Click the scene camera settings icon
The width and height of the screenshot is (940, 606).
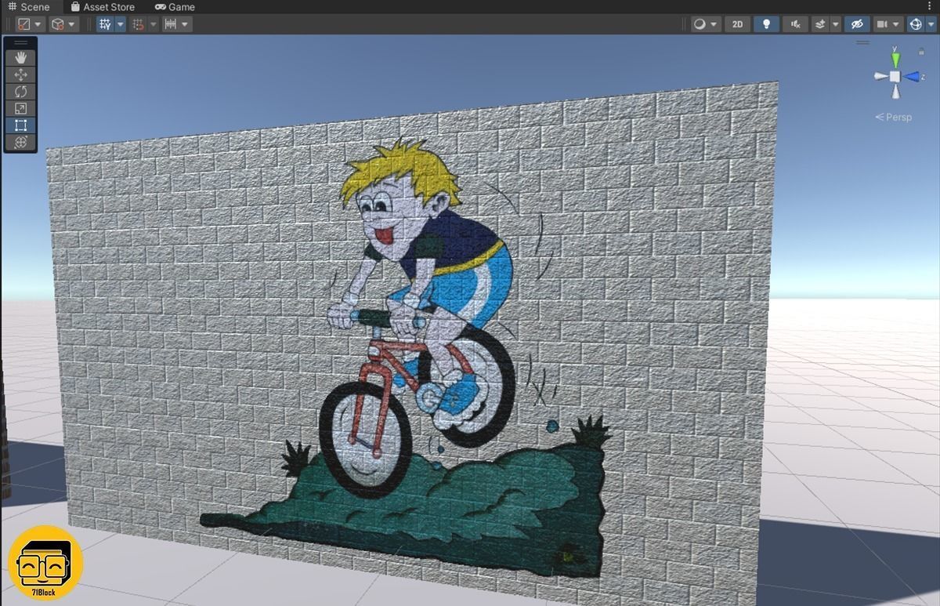[x=882, y=24]
